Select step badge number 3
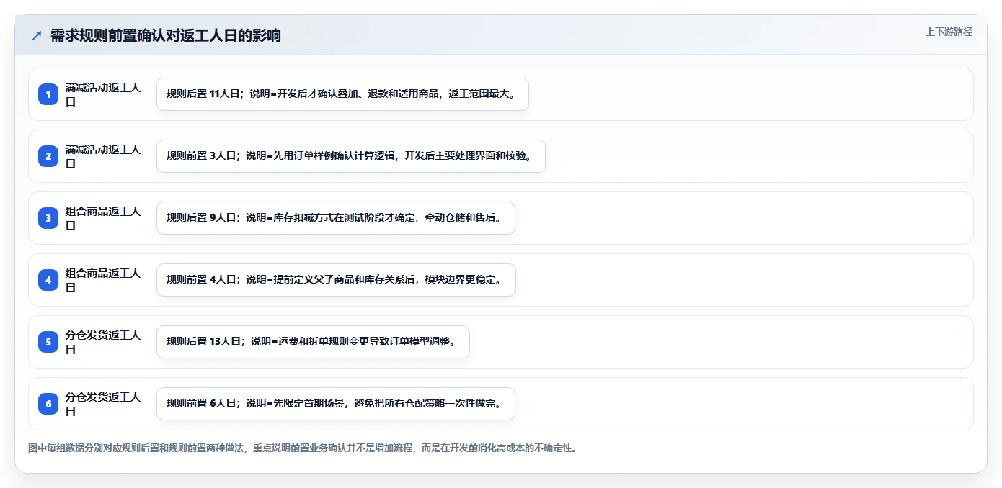 click(48, 218)
